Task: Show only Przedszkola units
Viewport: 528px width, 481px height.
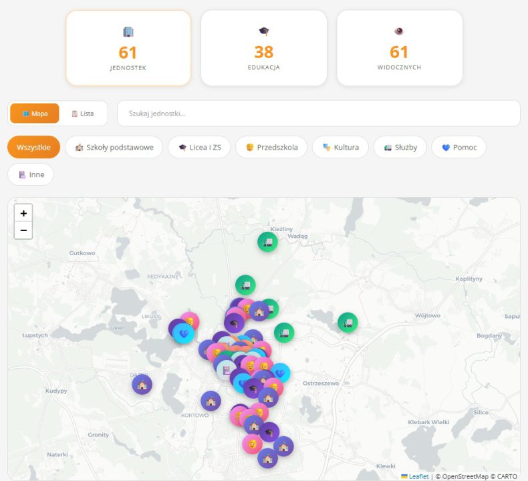Action: pyautogui.click(x=271, y=147)
